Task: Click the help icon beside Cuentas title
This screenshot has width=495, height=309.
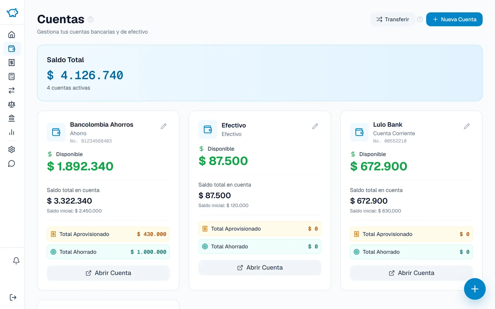Action: pyautogui.click(x=90, y=19)
